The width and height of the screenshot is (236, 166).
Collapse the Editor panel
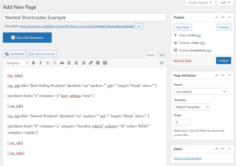(229, 149)
